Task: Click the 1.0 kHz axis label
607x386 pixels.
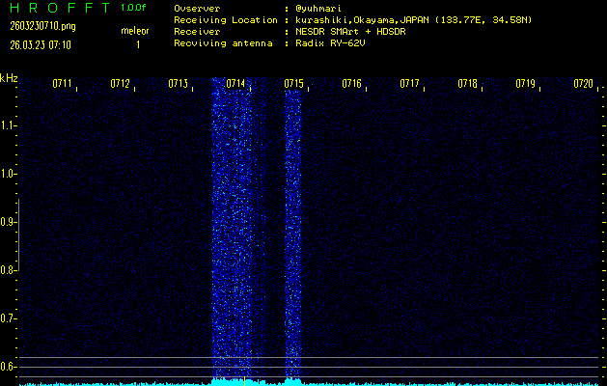Action: (9, 174)
